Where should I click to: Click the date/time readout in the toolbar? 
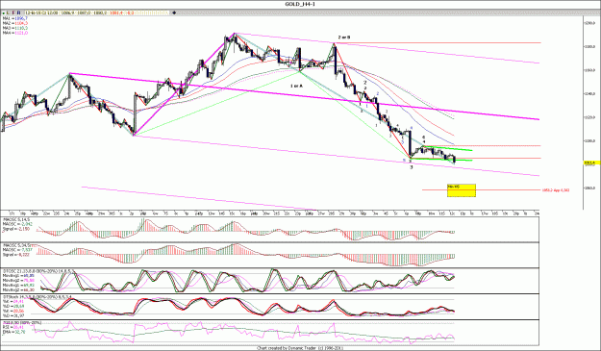click(41, 13)
